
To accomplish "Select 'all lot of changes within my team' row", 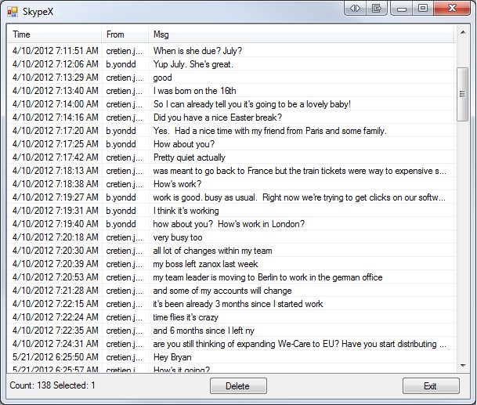I will [231, 251].
